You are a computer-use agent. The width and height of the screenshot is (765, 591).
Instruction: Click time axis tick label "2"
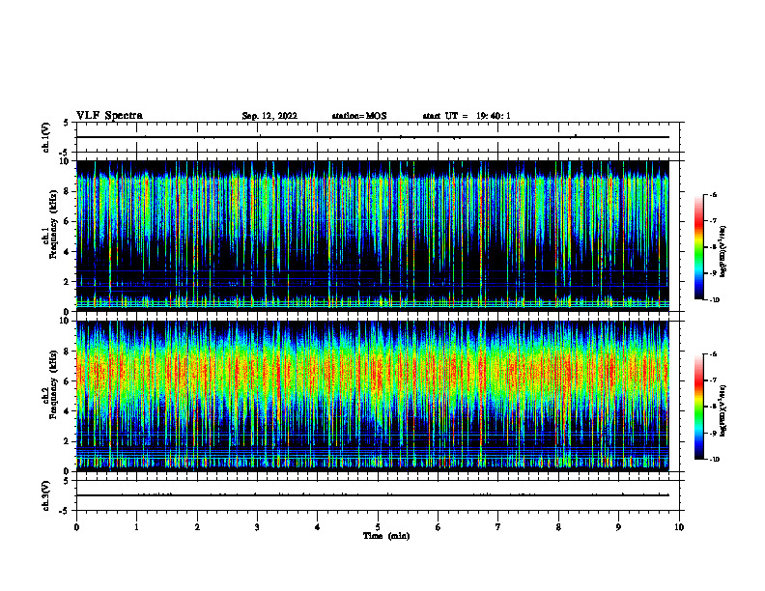tap(197, 527)
